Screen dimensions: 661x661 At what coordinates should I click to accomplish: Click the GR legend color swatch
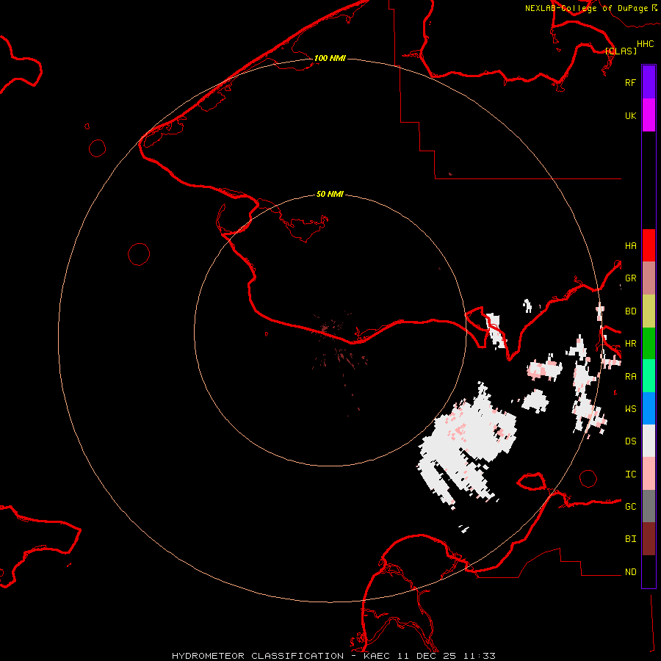[649, 278]
